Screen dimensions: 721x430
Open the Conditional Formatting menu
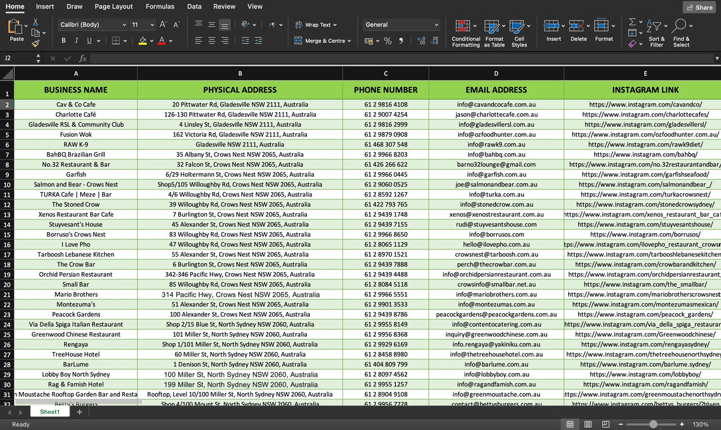pyautogui.click(x=465, y=27)
